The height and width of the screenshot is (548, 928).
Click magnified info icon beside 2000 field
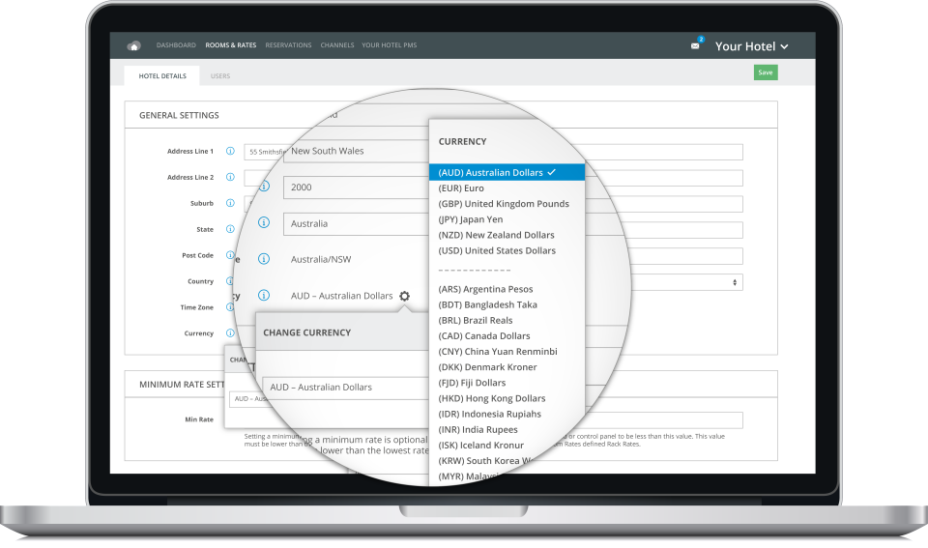[264, 186]
